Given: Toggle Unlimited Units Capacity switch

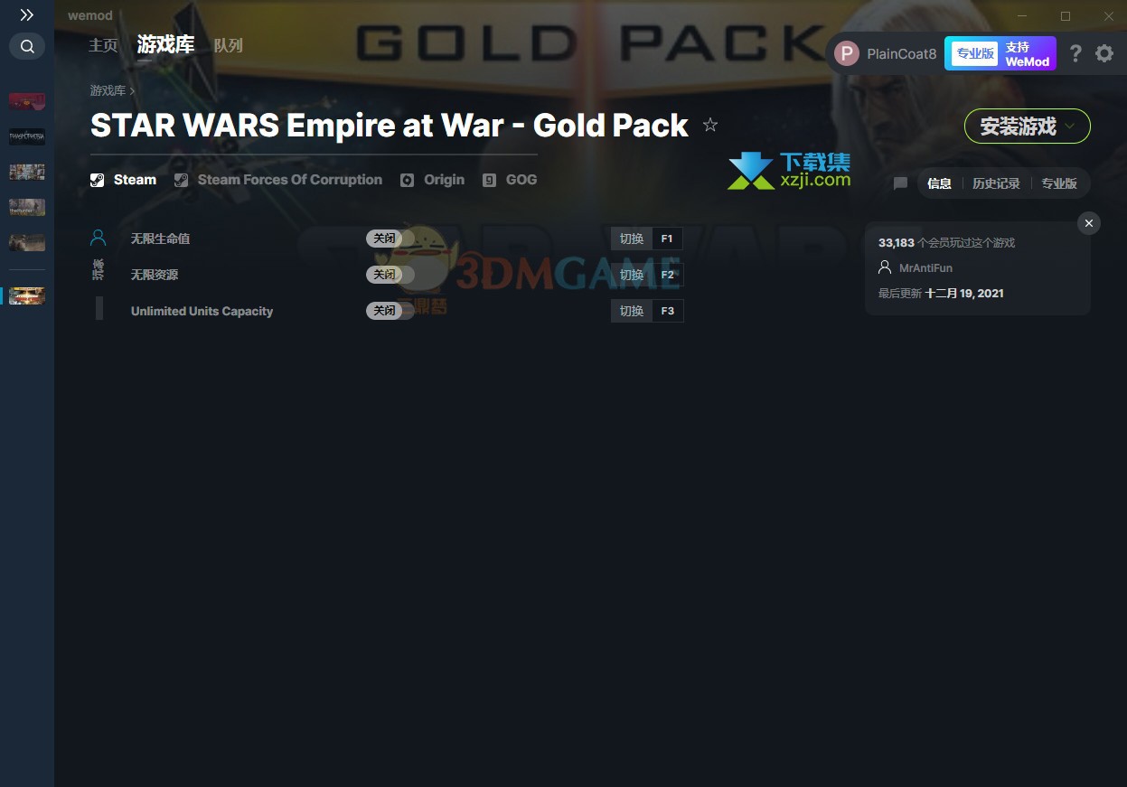Looking at the screenshot, I should tap(390, 311).
